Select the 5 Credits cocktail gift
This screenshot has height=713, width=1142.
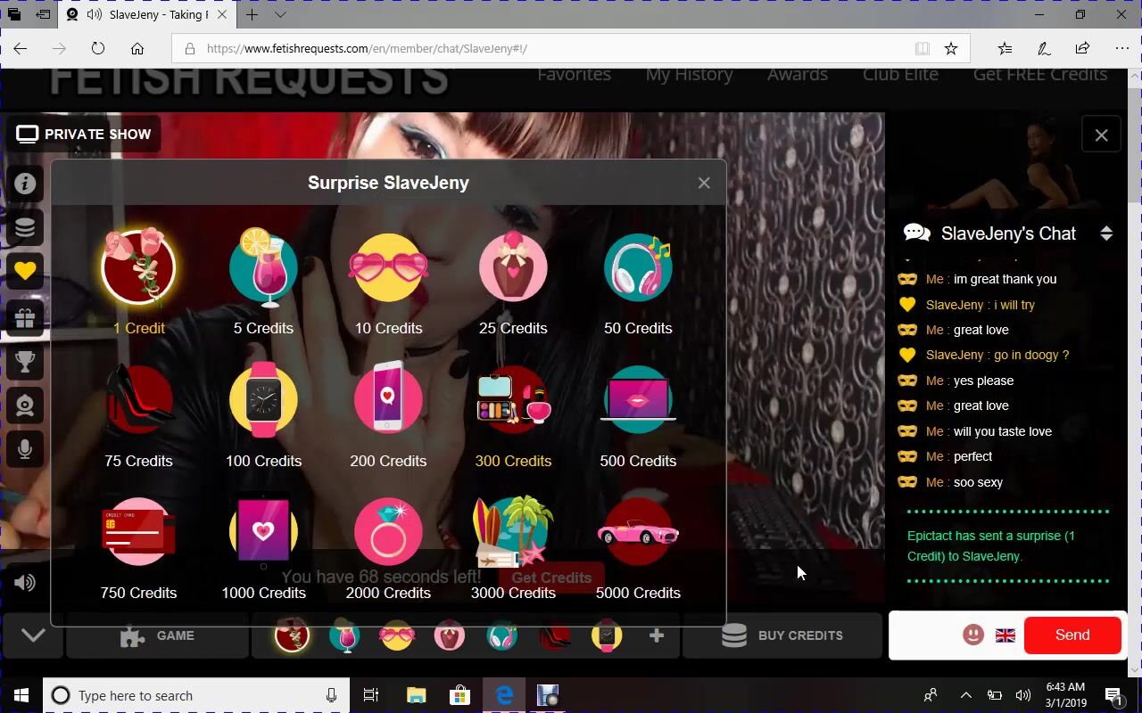coord(263,268)
